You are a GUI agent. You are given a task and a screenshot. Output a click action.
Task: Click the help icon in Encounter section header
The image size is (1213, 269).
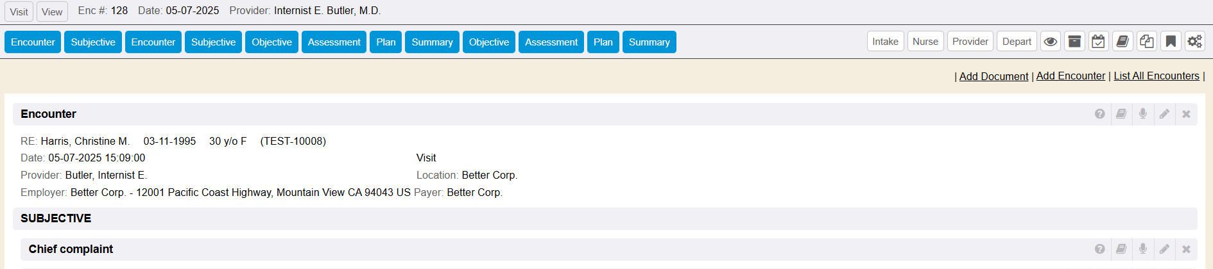point(1099,114)
